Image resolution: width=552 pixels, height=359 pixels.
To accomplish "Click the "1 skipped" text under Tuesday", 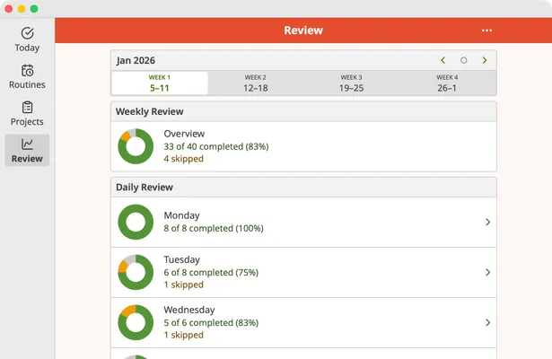I will [x=183, y=285].
